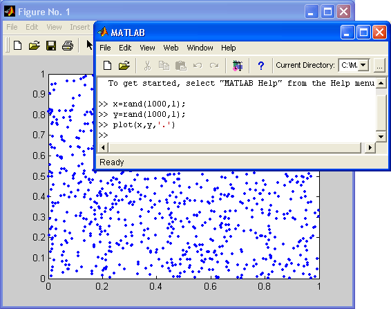Click MATLAB logo icon in MATLAB title bar
The width and height of the screenshot is (391, 309).
pyautogui.click(x=102, y=32)
